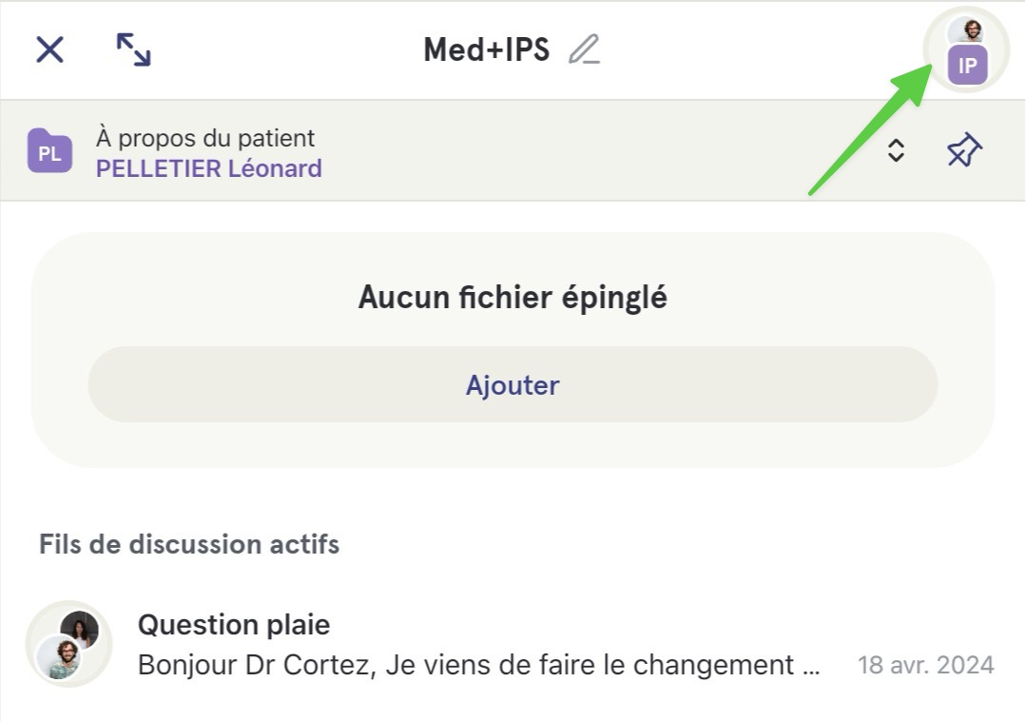The image size is (1026, 721).
Task: Select the À propos du patient label
Action: [205, 138]
